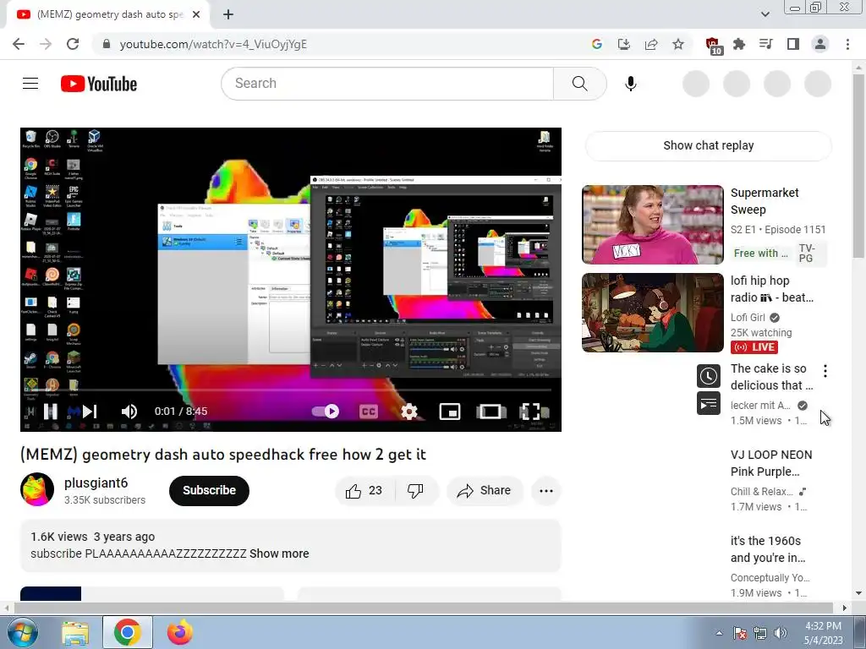Viewport: 866px width, 649px height.
Task: Add cake video to queue
Action: 708,403
